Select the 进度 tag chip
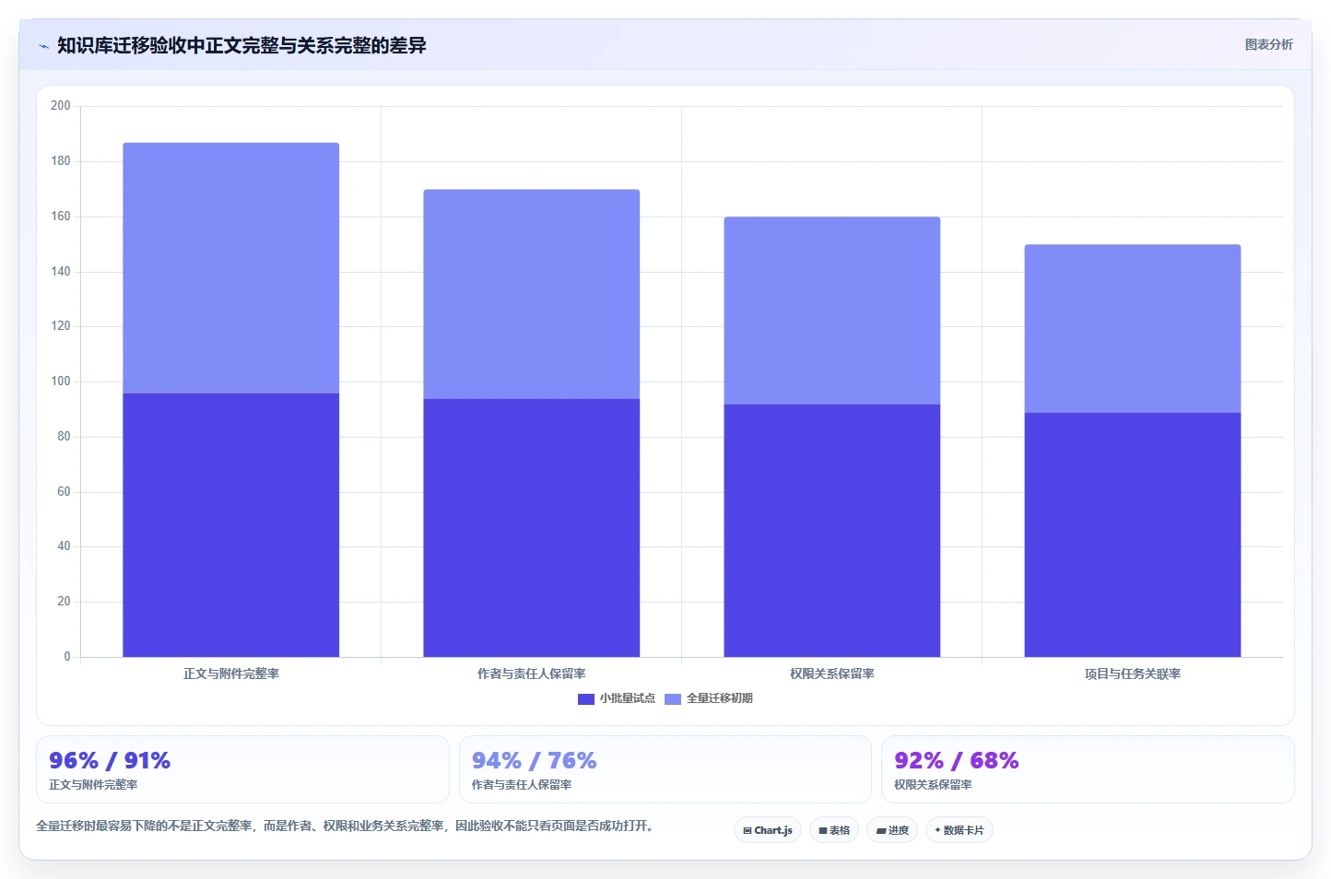Image resolution: width=1331 pixels, height=879 pixels. click(892, 830)
